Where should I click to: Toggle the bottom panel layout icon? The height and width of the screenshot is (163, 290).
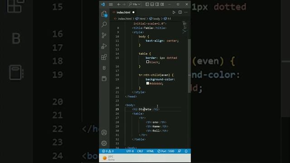(152, 4)
